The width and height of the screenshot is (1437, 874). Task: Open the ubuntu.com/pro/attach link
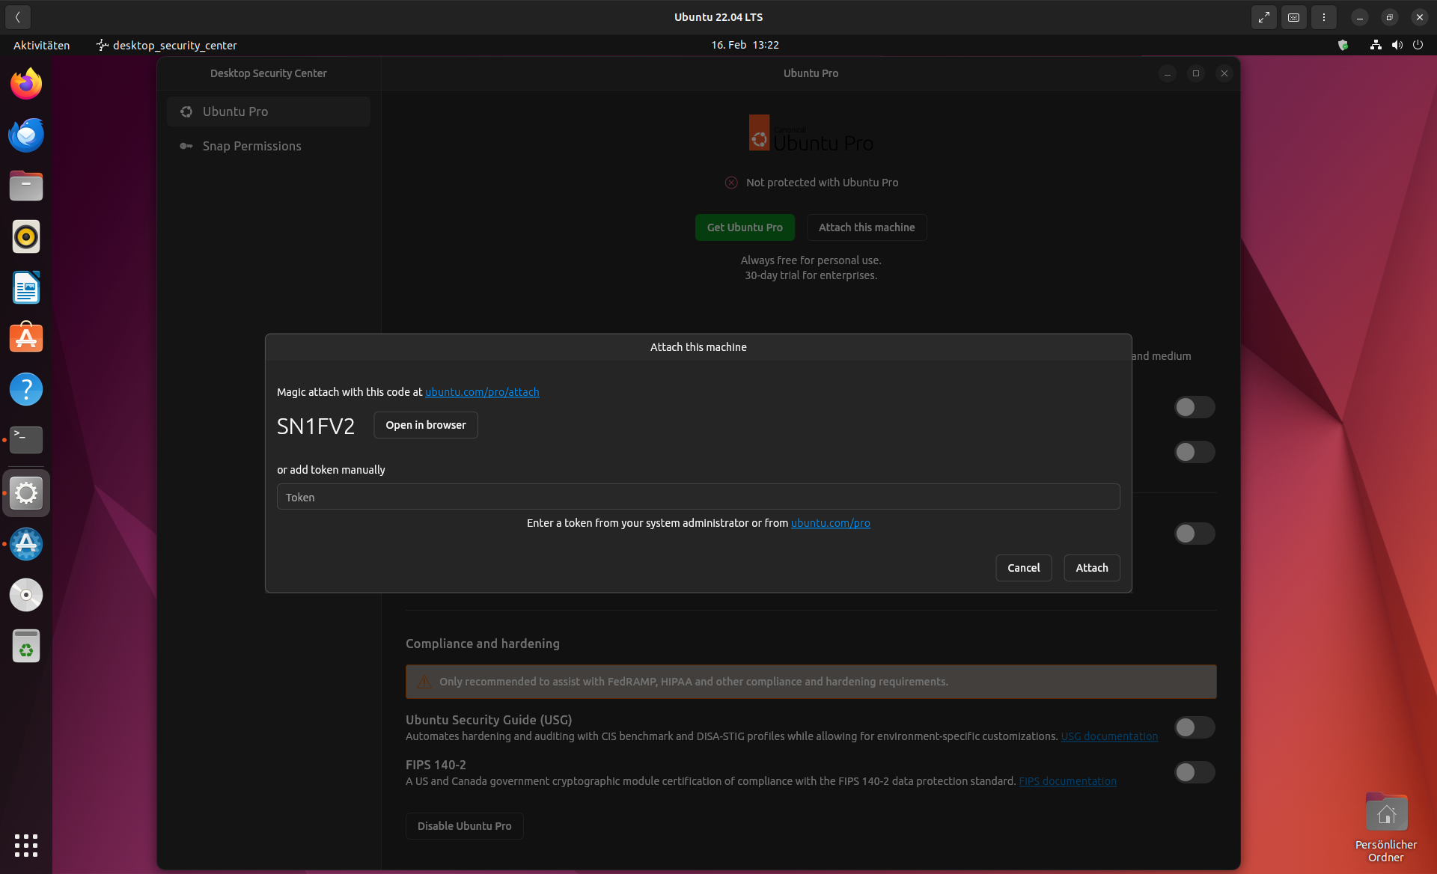[482, 392]
